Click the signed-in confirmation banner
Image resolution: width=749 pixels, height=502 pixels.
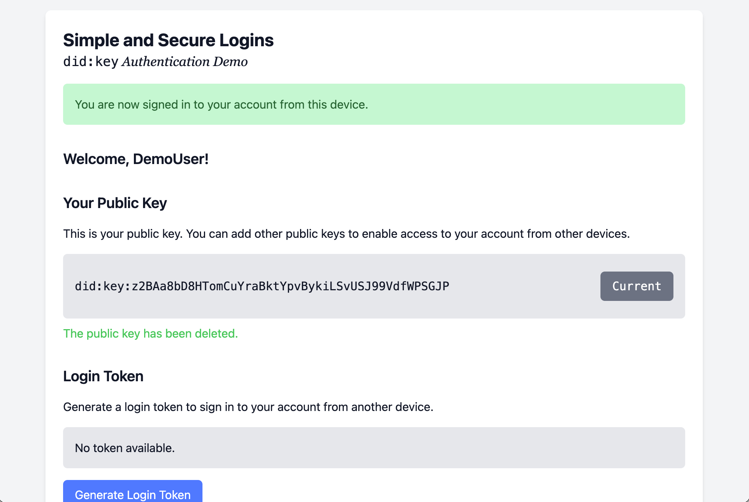click(374, 104)
